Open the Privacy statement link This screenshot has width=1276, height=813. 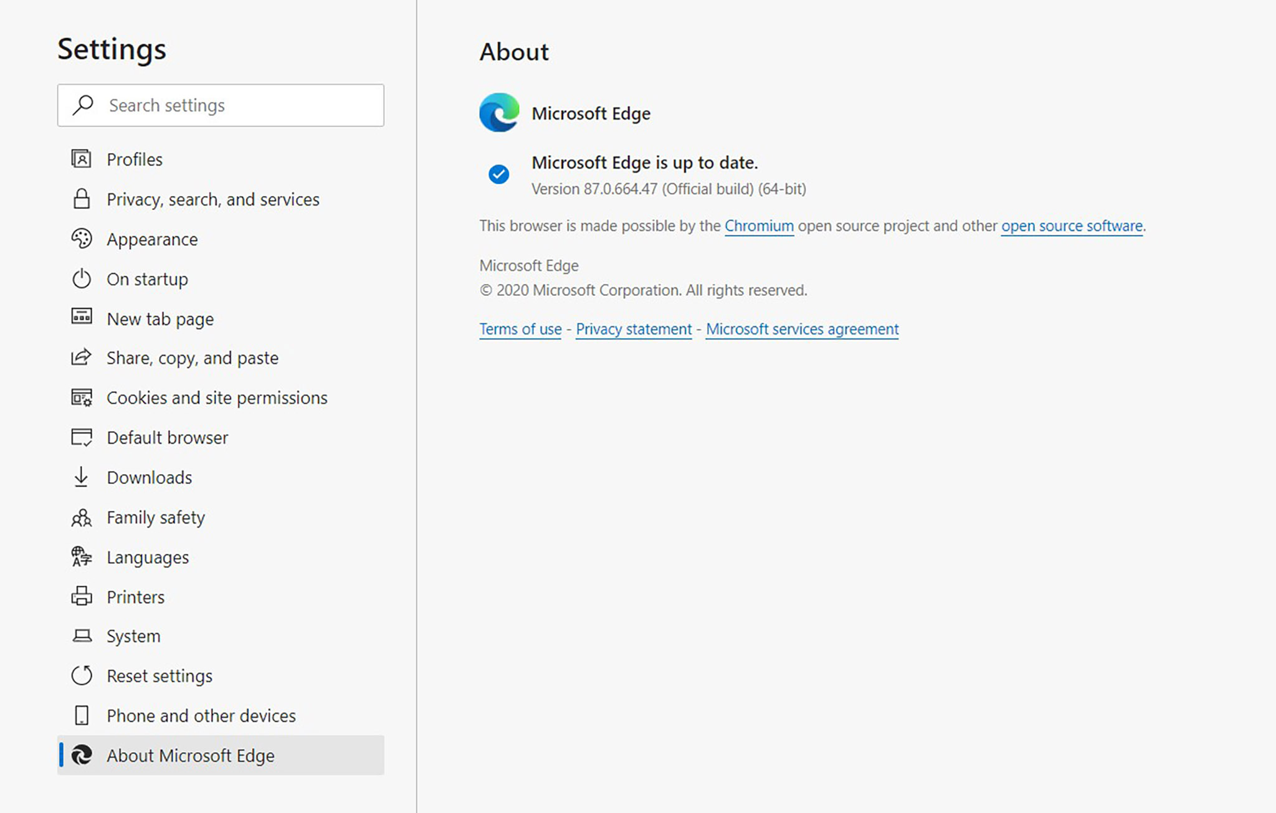(634, 329)
